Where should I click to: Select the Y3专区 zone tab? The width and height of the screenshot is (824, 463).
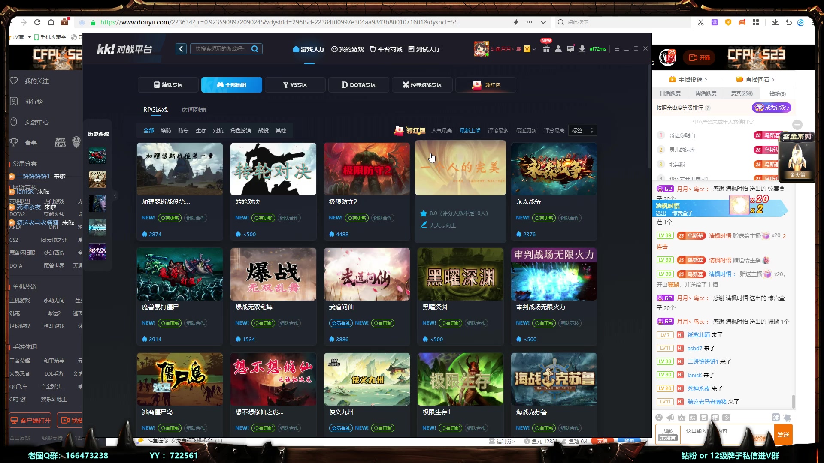coord(295,85)
